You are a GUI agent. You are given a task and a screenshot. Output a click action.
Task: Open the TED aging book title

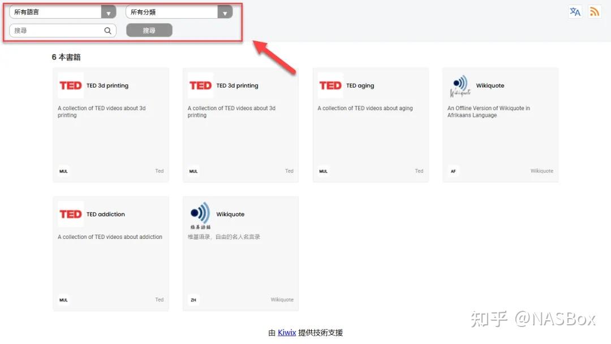click(x=360, y=86)
